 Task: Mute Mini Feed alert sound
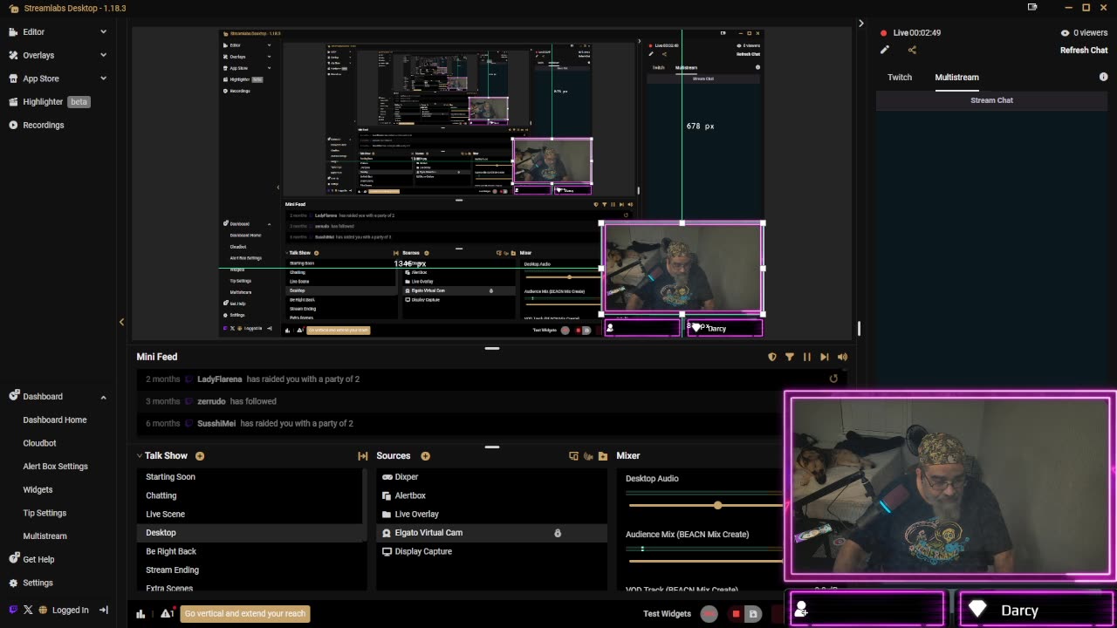pos(842,357)
